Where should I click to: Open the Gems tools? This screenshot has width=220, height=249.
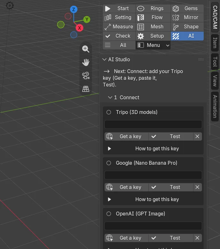pos(187,9)
